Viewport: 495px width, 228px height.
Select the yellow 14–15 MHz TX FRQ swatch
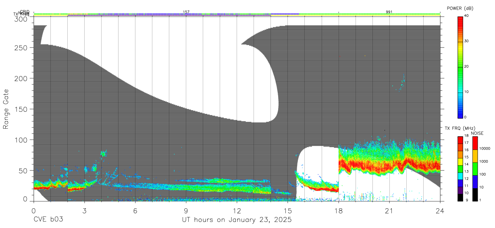tap(461, 161)
